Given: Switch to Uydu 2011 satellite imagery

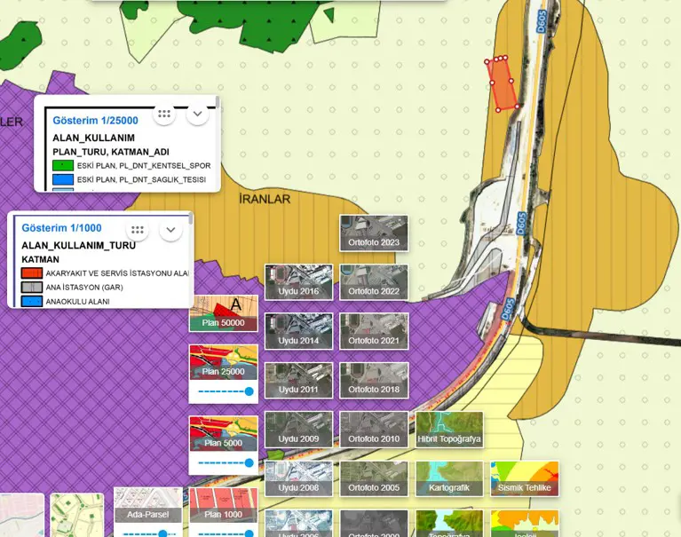Looking at the screenshot, I should (x=299, y=380).
